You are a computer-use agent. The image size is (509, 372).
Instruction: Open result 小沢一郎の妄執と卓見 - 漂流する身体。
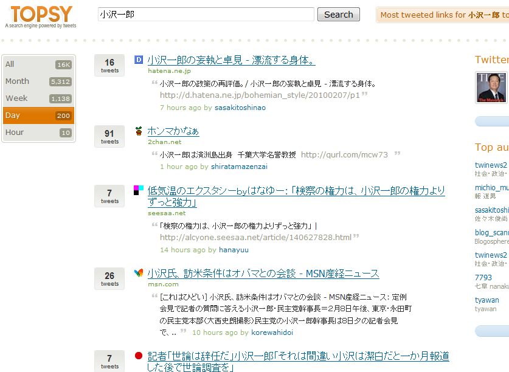click(231, 60)
